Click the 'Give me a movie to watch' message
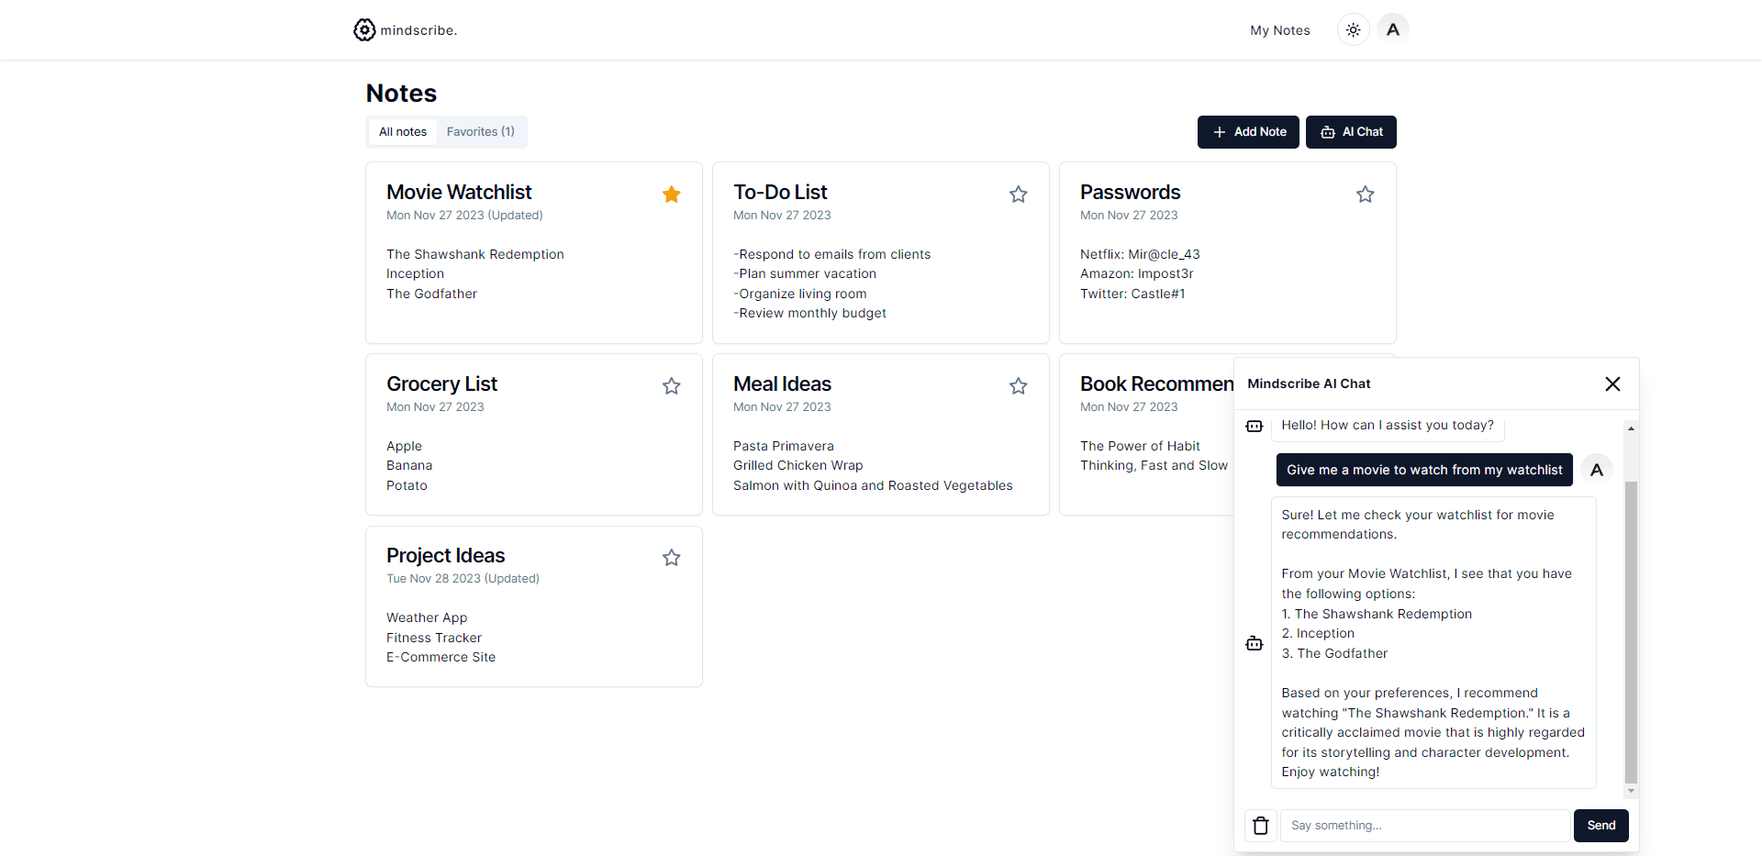 (x=1424, y=470)
